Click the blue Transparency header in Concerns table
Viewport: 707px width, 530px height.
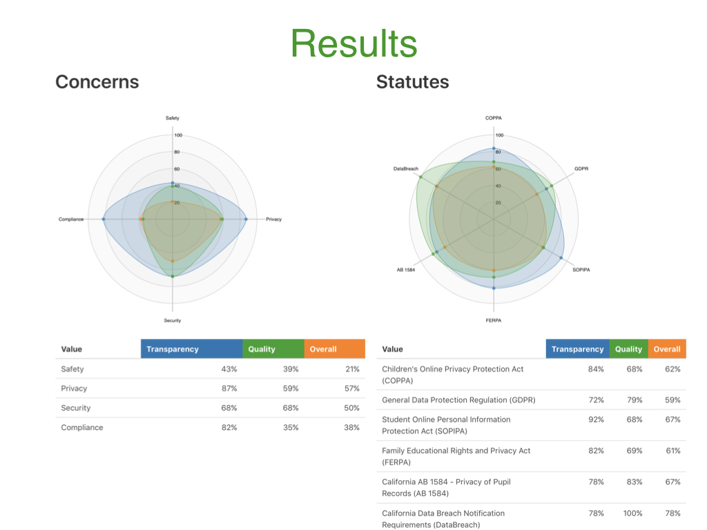point(191,349)
